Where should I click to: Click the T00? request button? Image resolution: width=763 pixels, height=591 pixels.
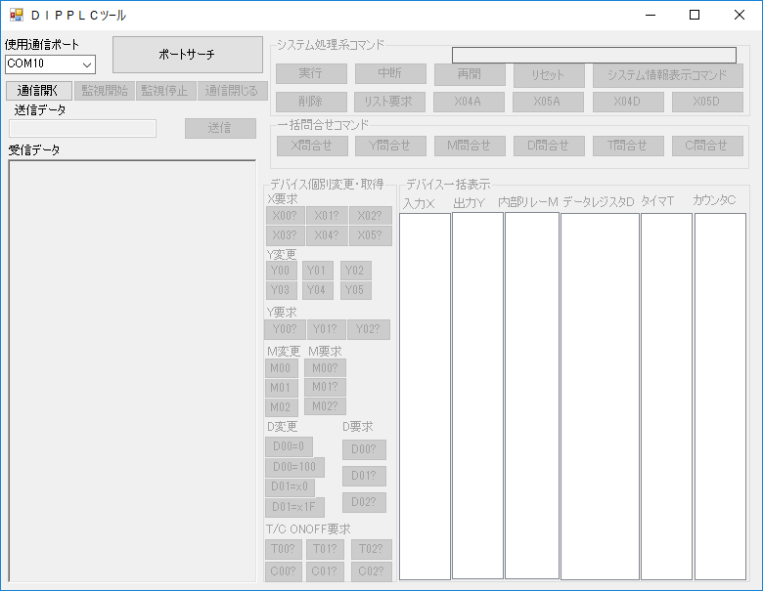coord(284,550)
